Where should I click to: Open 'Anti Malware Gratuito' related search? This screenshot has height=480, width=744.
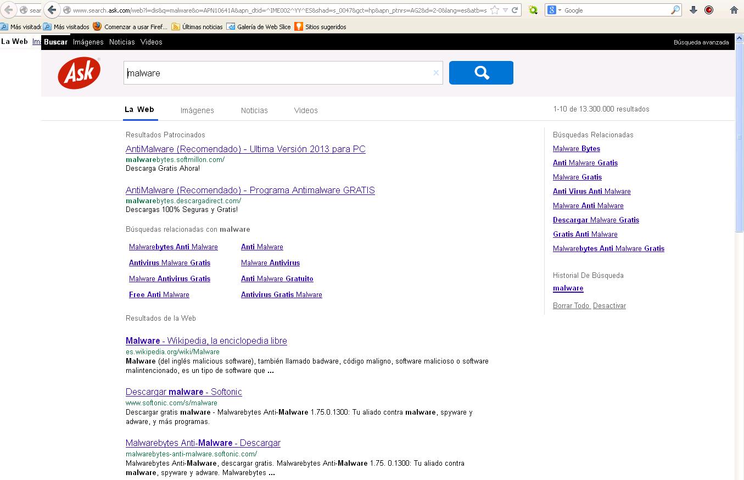click(277, 279)
